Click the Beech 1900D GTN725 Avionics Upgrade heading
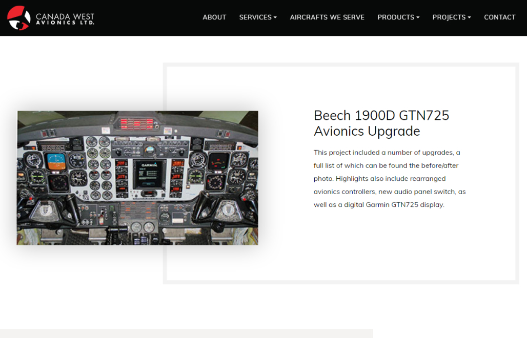The width and height of the screenshot is (527, 338). 381,123
